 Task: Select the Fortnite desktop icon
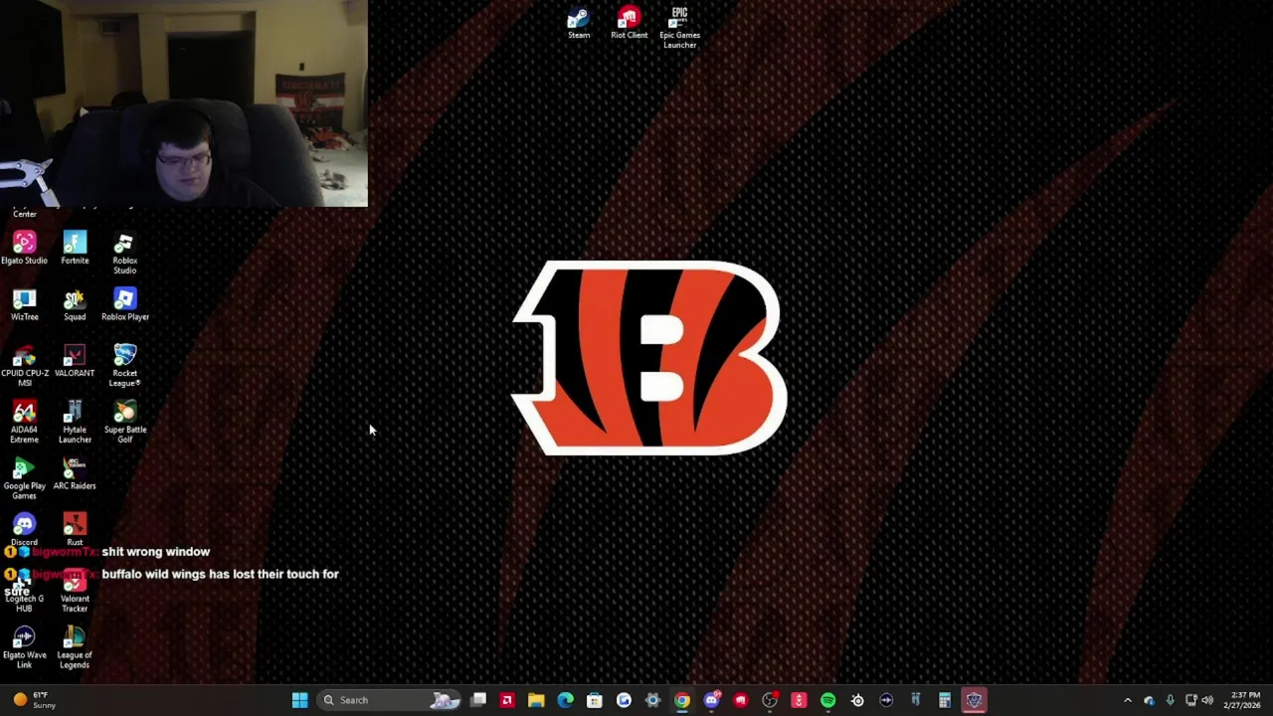tap(75, 249)
